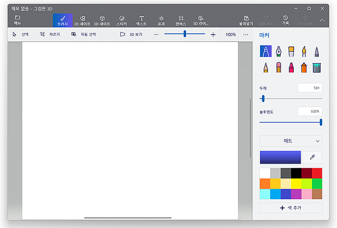Viewport: 337px width, 228px height.
Task: Pick the bright yellow color swatch
Action: 296,184
